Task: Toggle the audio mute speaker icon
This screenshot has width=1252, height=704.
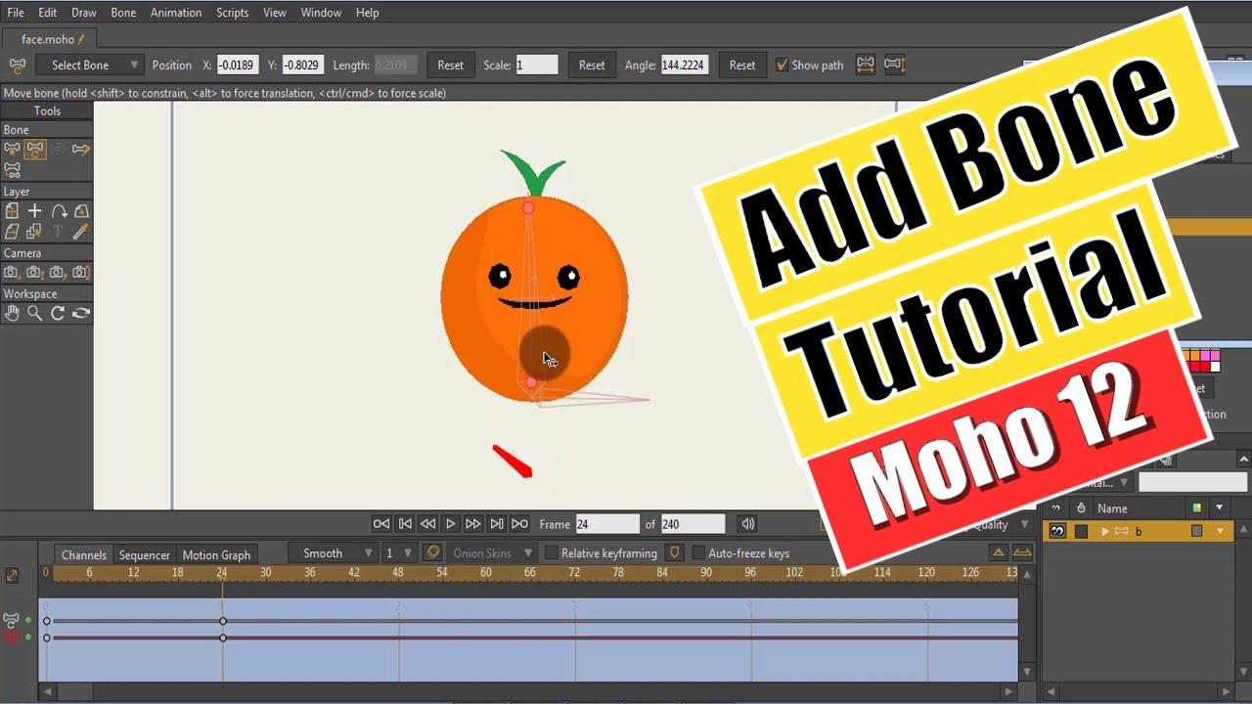Action: [747, 524]
